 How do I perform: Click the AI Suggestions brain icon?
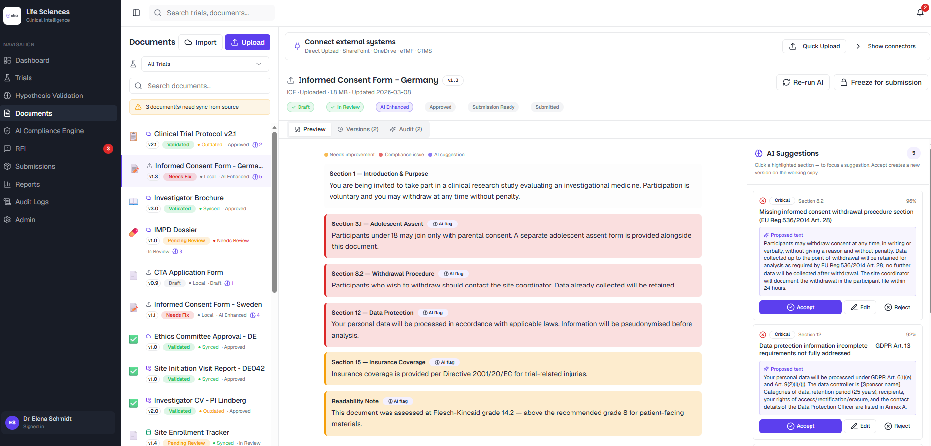pos(759,153)
